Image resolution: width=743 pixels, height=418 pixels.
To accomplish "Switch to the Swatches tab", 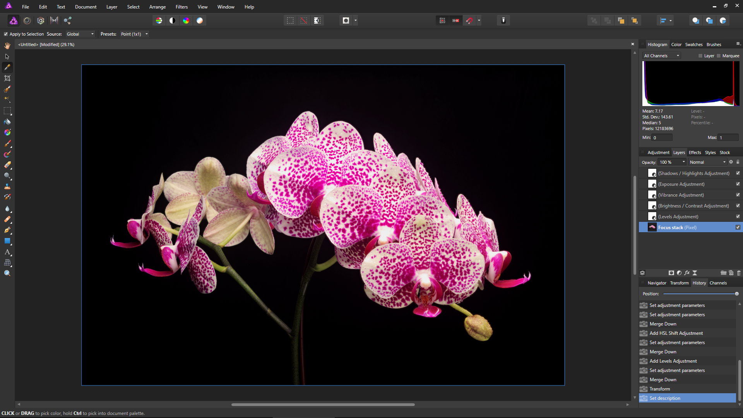I will click(693, 45).
